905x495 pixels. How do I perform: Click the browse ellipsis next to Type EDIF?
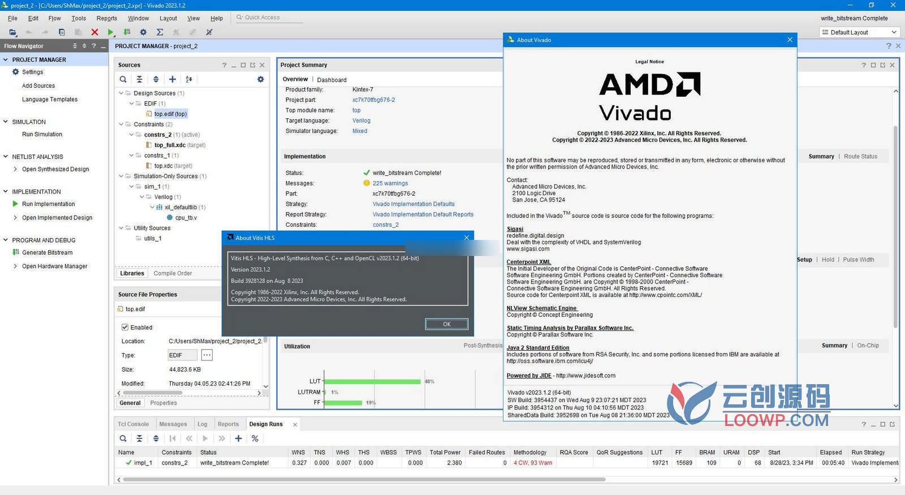click(207, 355)
